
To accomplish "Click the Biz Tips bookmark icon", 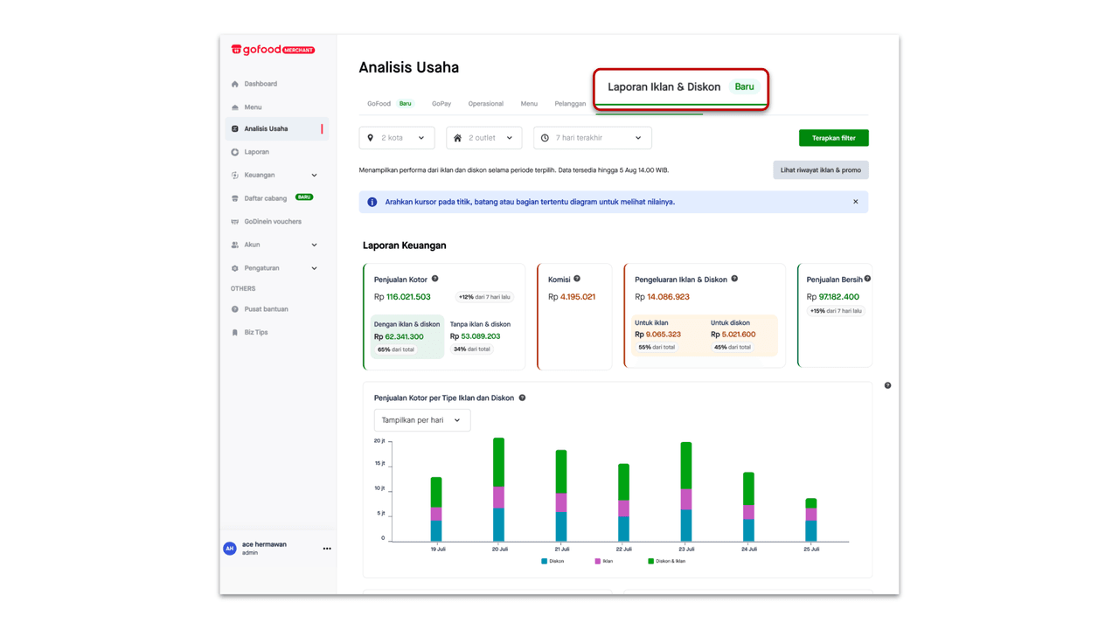I will (x=234, y=333).
